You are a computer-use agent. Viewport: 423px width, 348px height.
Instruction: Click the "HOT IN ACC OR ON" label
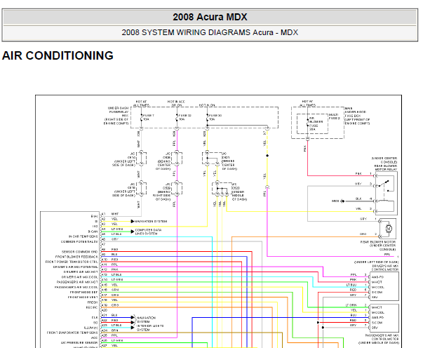coord(176,103)
